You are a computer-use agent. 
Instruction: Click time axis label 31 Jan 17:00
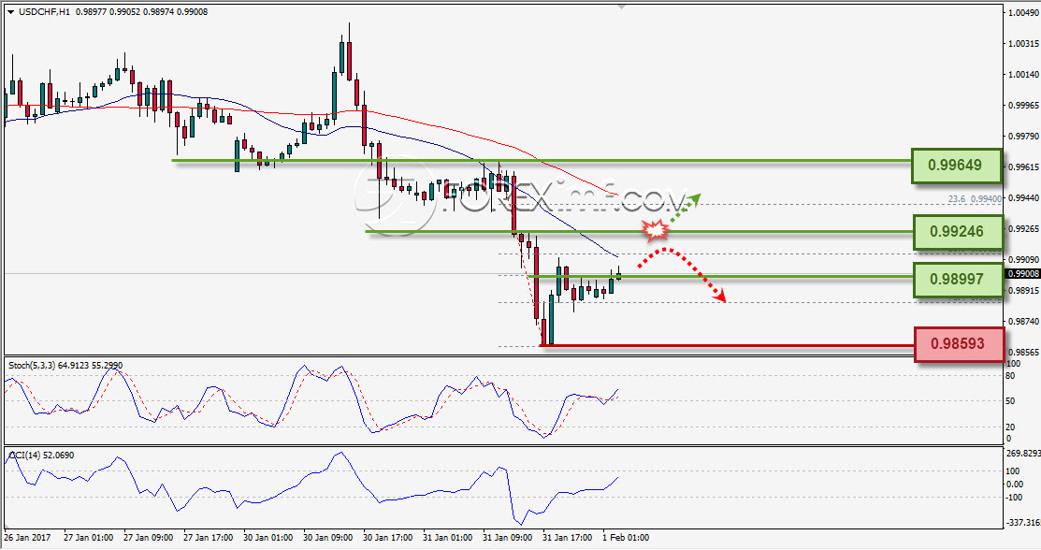pos(567,538)
